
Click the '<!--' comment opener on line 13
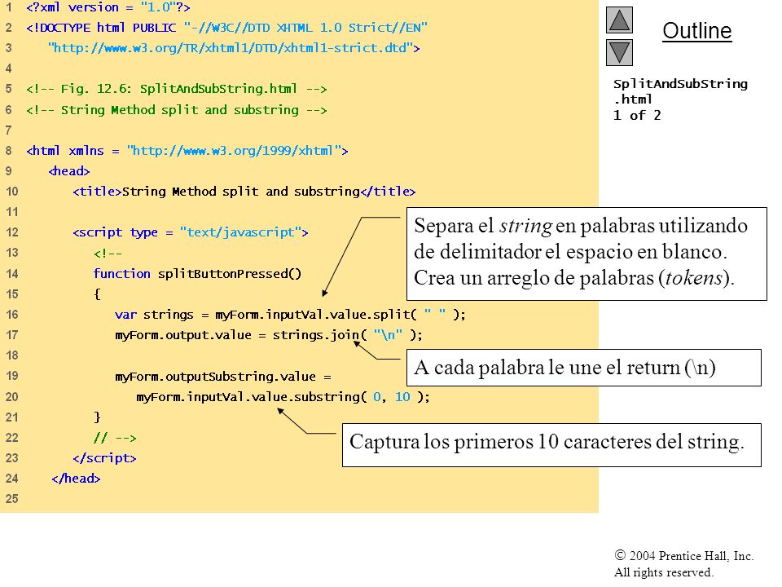coord(108,253)
